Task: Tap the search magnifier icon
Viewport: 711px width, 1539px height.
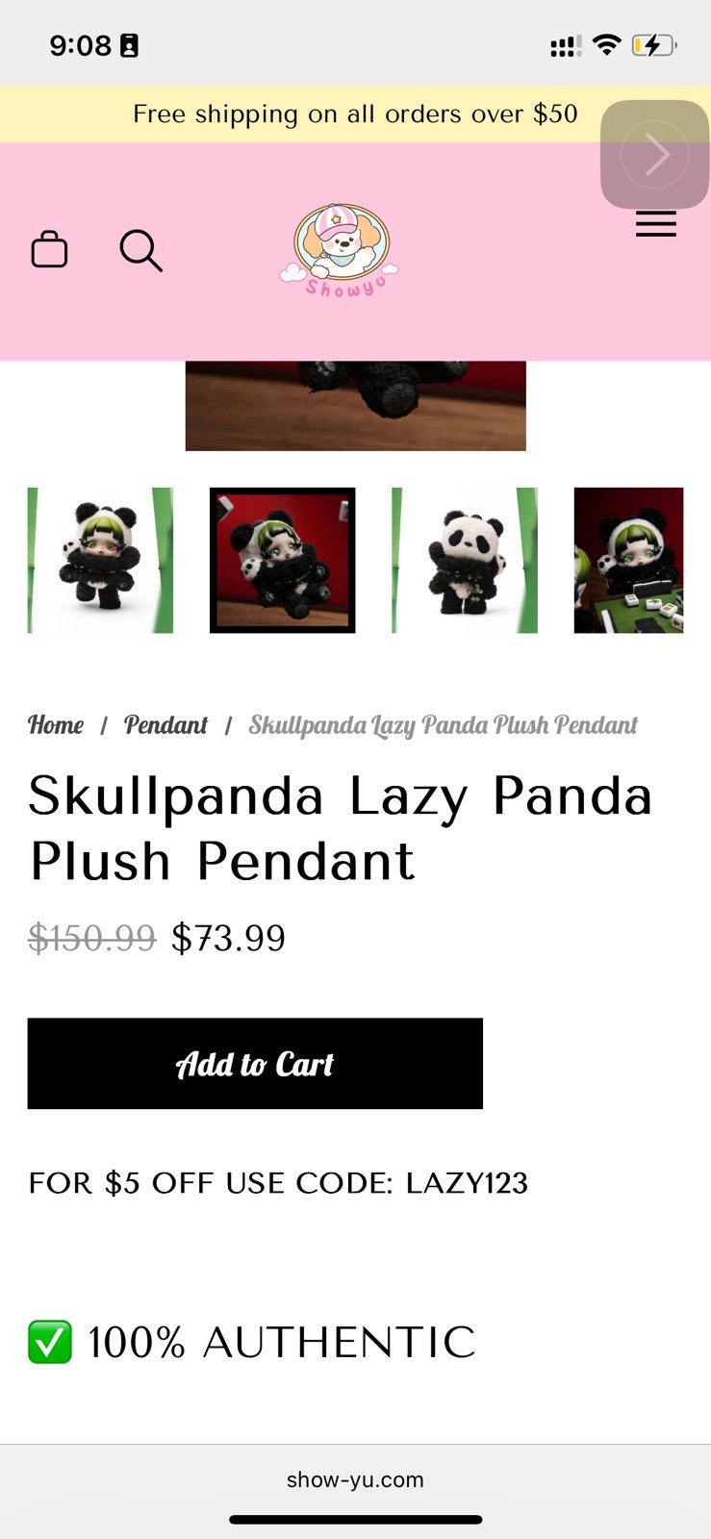Action: pos(140,251)
